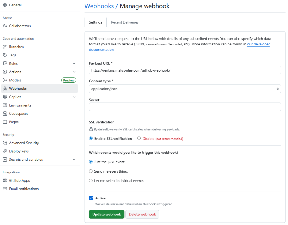The width and height of the screenshot is (288, 225).
Task: Click the Update webhook button
Action: pos(107,214)
